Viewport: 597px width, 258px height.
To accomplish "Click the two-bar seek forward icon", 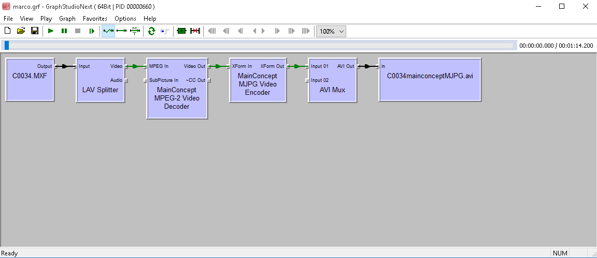I will tap(292, 31).
